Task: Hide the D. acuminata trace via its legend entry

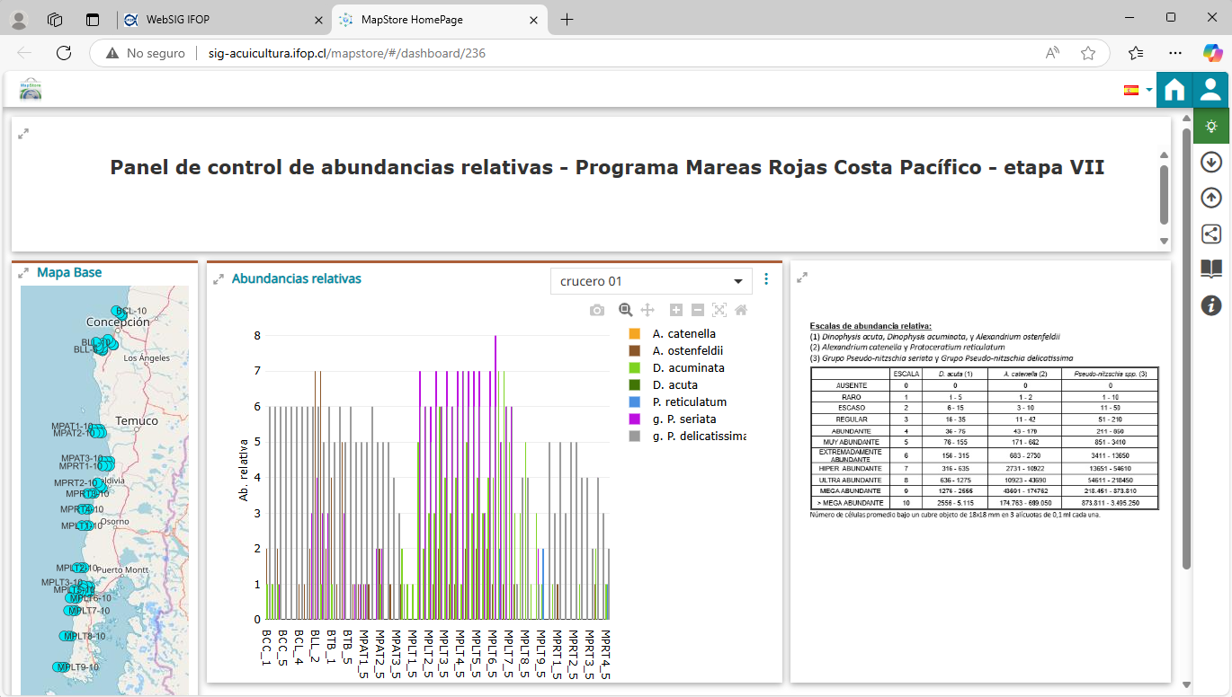Action: click(689, 367)
